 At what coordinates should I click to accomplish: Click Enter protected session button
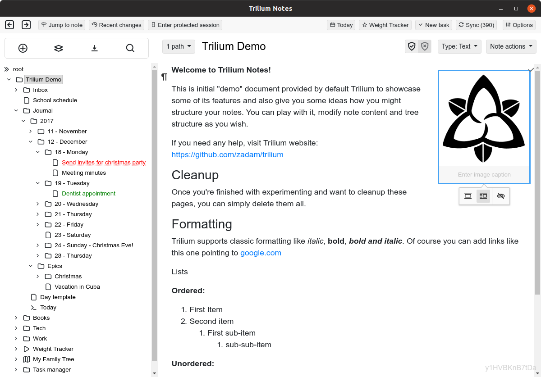[185, 25]
